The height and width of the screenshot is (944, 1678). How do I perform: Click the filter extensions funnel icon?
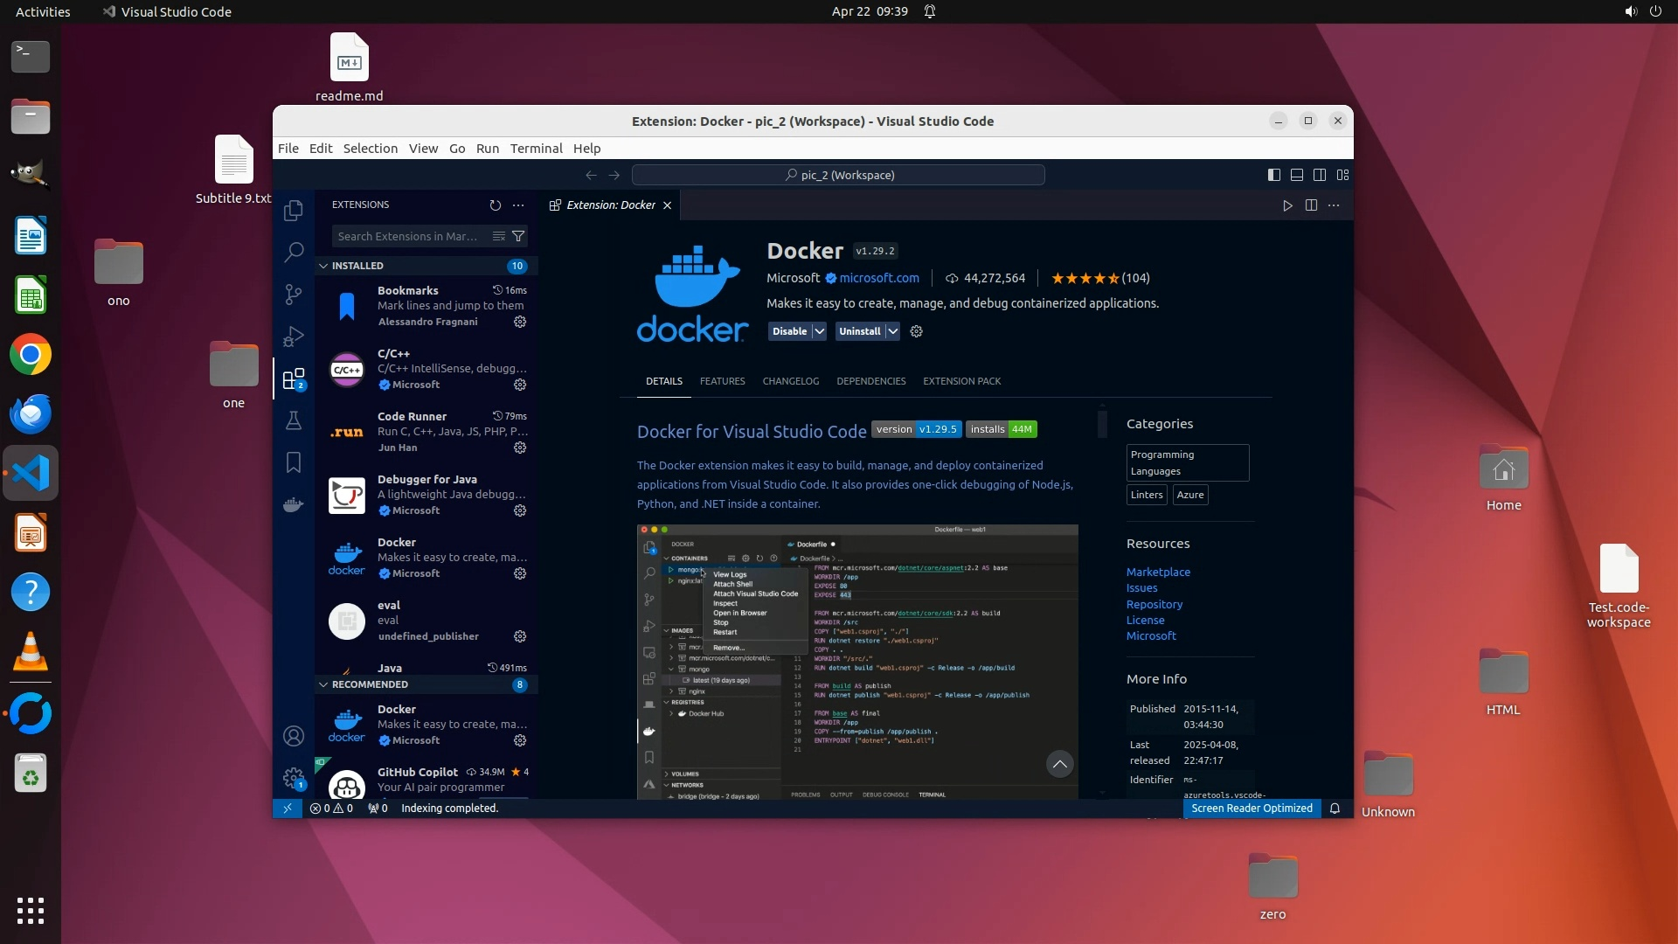518,236
